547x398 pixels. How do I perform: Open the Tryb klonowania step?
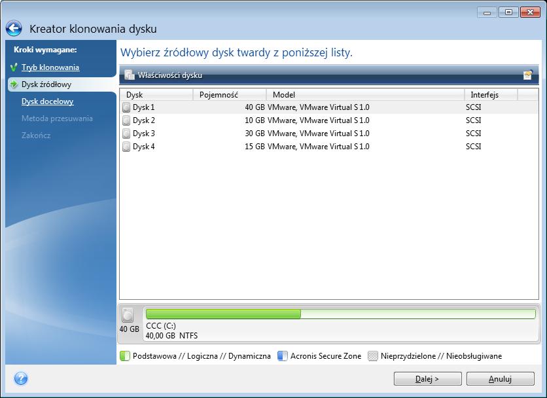[x=50, y=67]
